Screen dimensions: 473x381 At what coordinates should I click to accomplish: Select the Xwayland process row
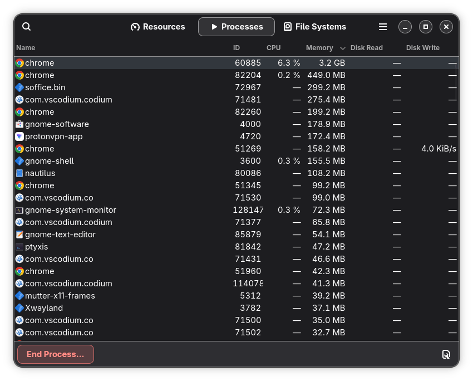click(x=167, y=308)
